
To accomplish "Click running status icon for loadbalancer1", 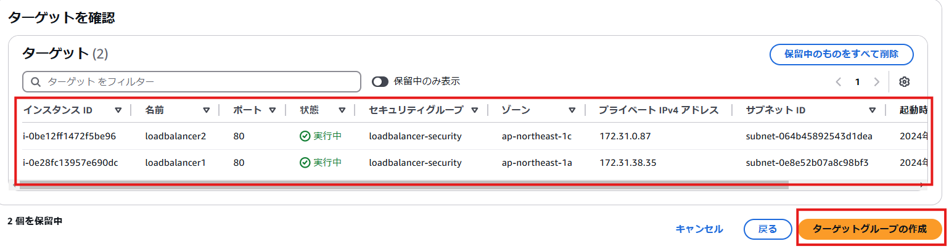I will coord(305,163).
